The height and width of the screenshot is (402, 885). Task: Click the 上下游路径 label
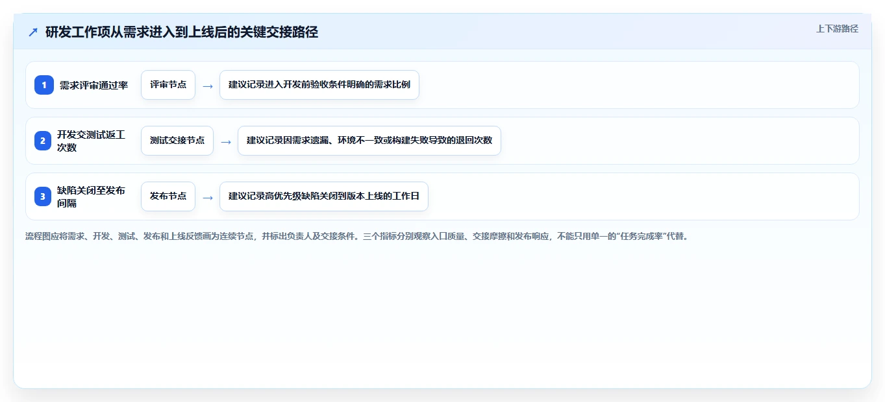pos(837,29)
